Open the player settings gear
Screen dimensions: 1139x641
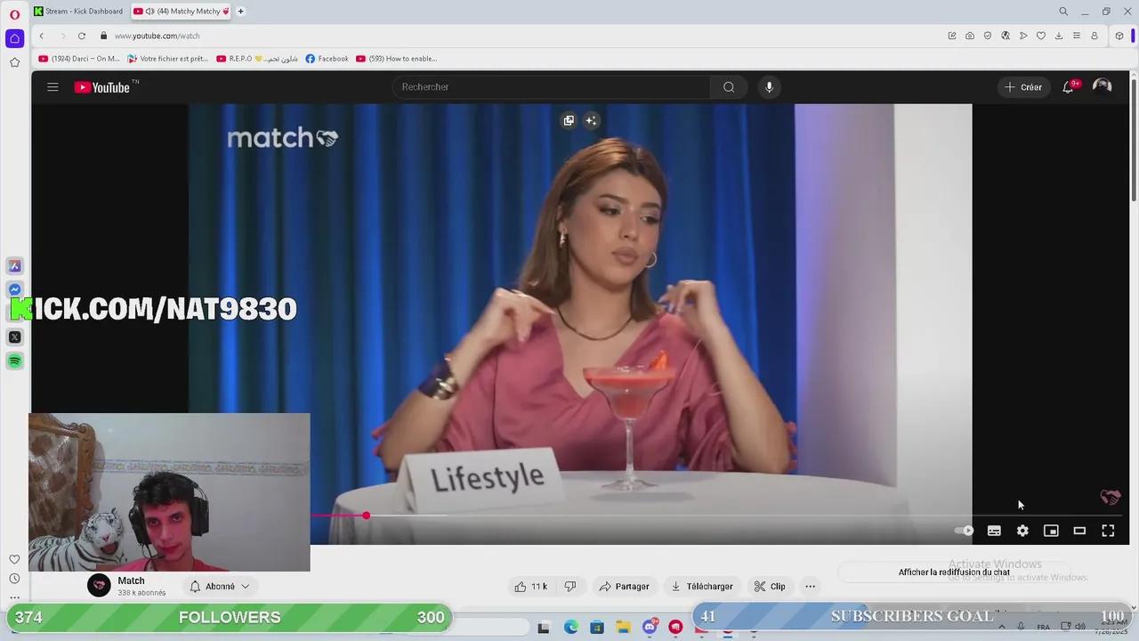(x=1022, y=531)
